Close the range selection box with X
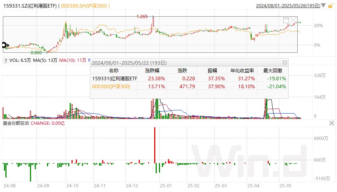The image size is (337, 192). [x=293, y=20]
